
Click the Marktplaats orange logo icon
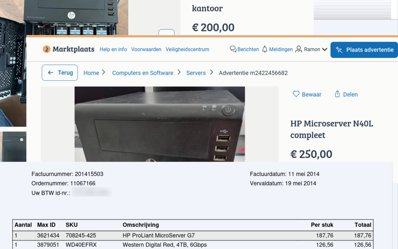coord(46,49)
